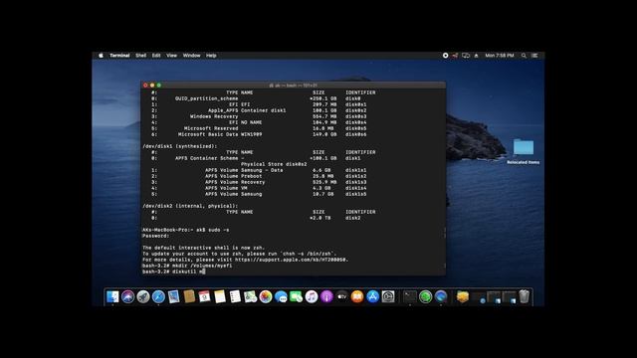Open Apple TV icon in Dock

(342, 296)
